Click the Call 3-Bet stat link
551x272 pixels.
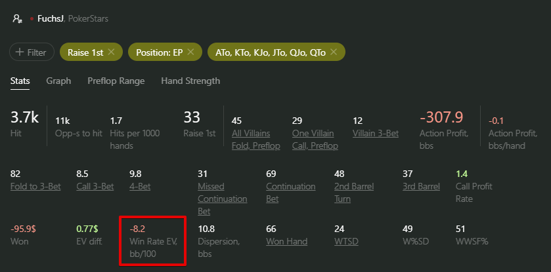95,187
